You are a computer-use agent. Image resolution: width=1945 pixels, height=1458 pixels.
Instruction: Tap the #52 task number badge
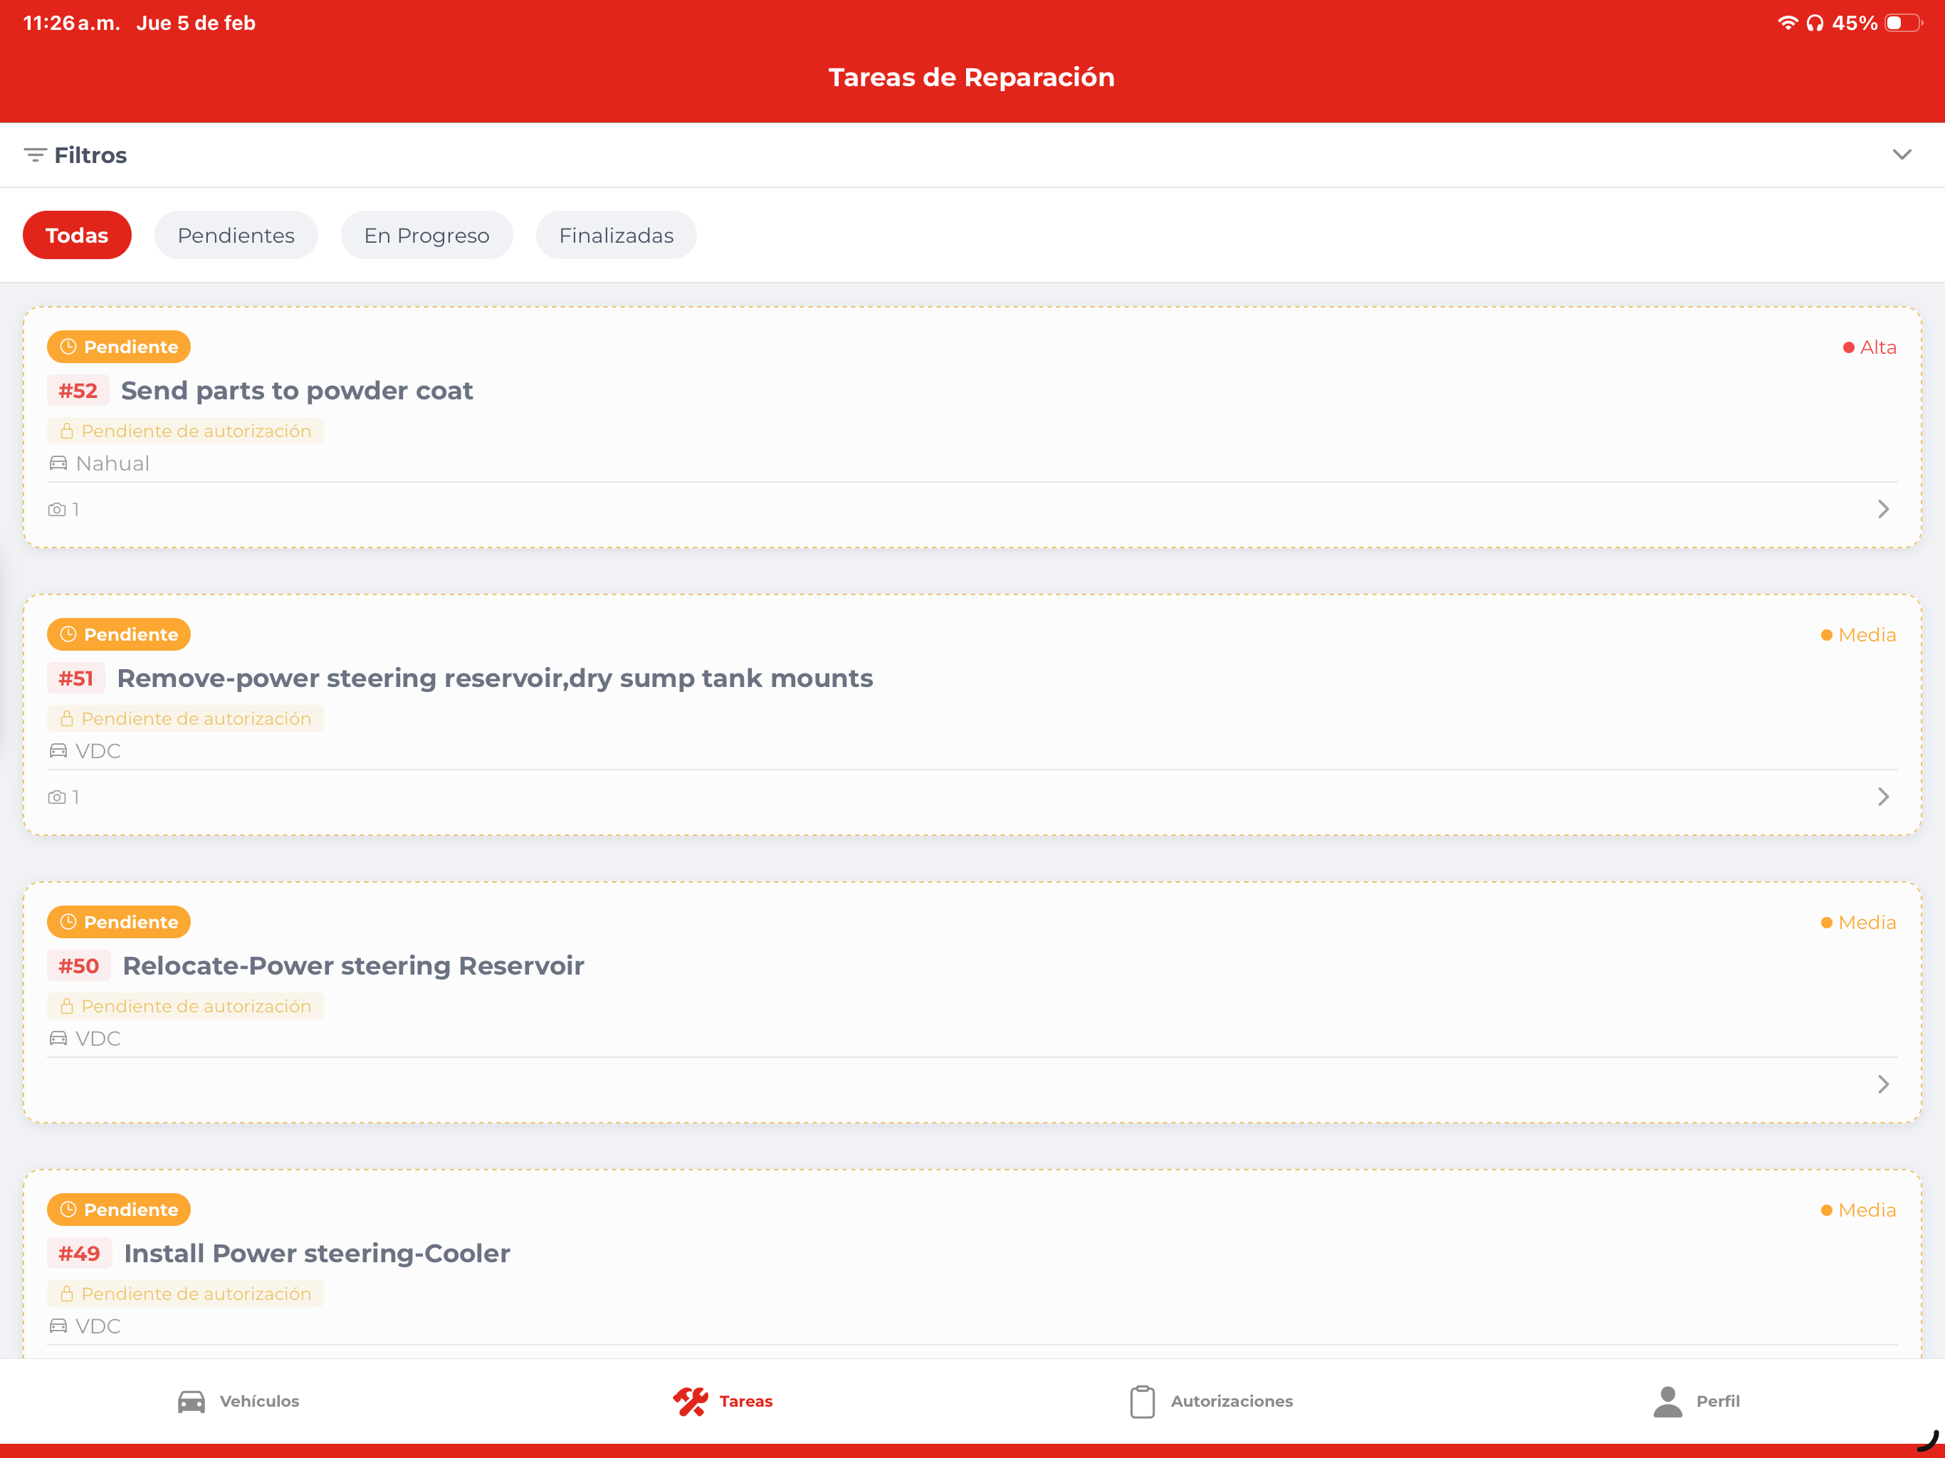pyautogui.click(x=78, y=390)
